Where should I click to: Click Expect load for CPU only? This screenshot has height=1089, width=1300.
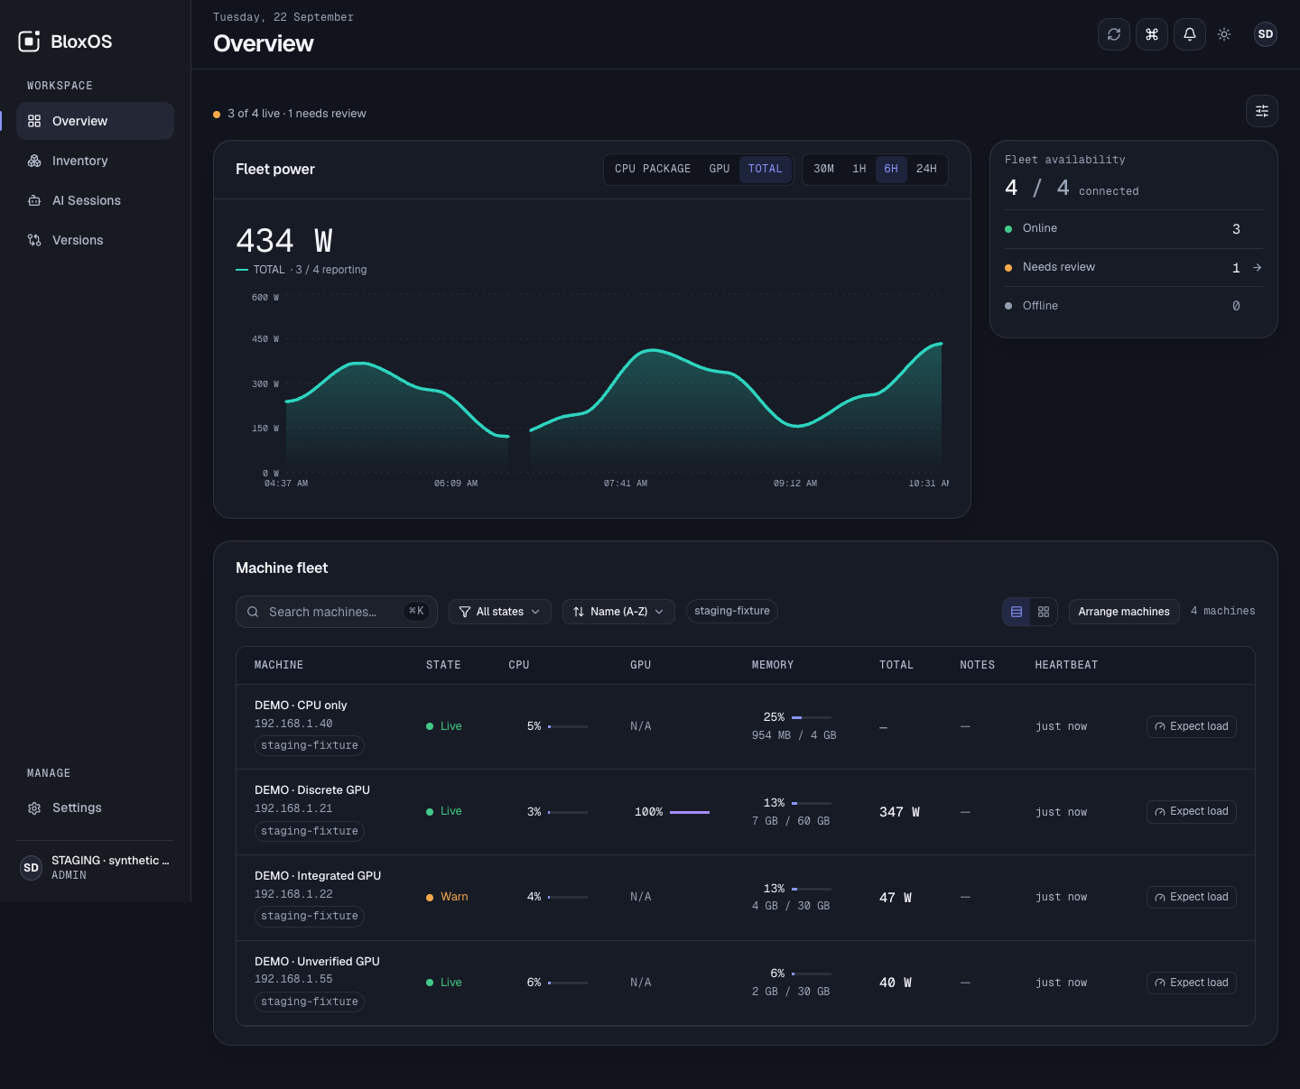point(1192,726)
